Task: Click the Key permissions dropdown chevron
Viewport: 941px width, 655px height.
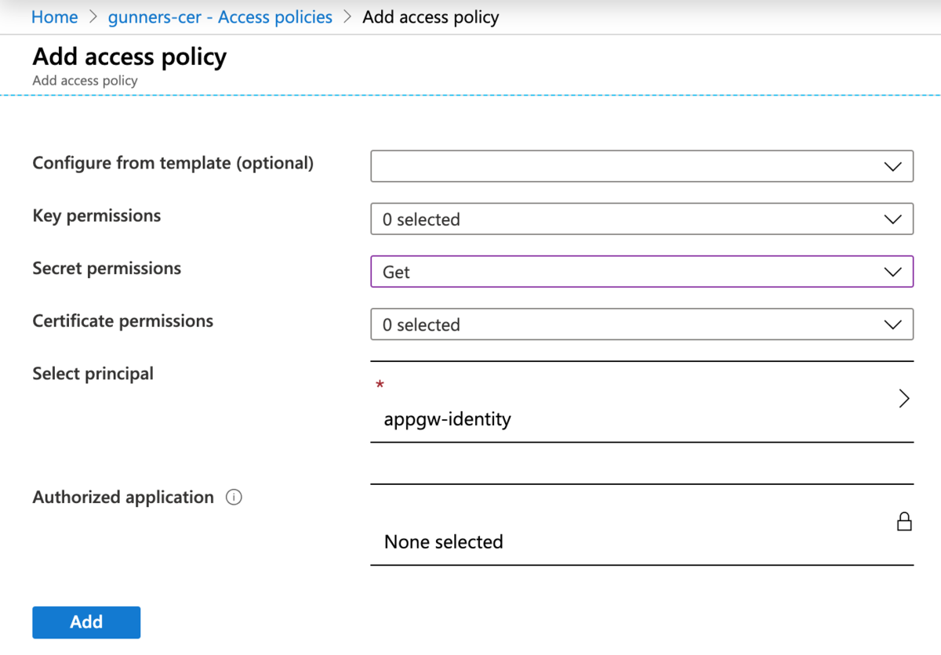Action: tap(892, 219)
